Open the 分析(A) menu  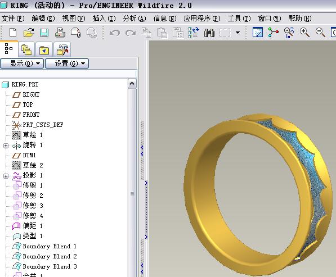click(135, 19)
